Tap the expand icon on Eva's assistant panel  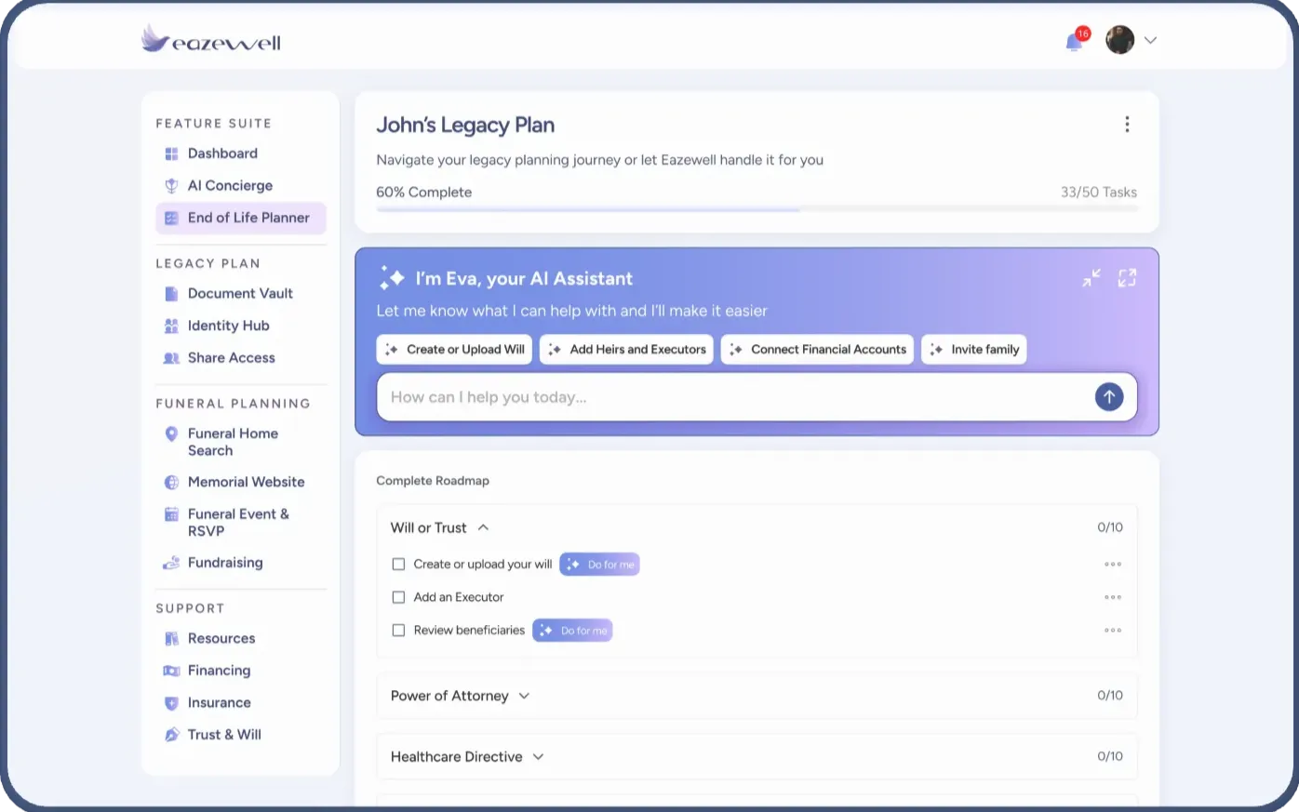click(1127, 277)
